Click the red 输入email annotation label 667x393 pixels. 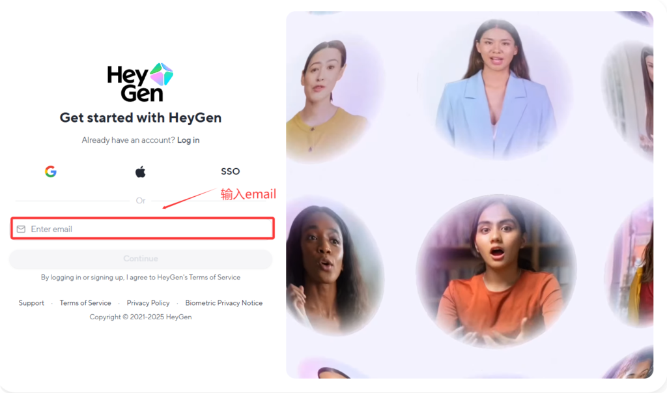click(x=248, y=194)
